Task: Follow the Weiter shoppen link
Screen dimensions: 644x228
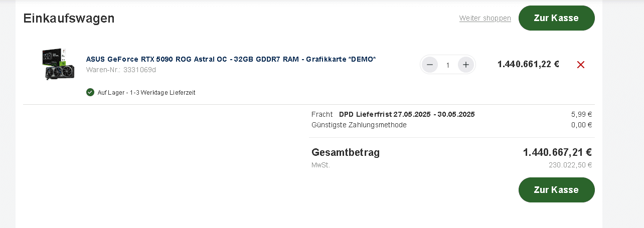Action: [x=485, y=19]
